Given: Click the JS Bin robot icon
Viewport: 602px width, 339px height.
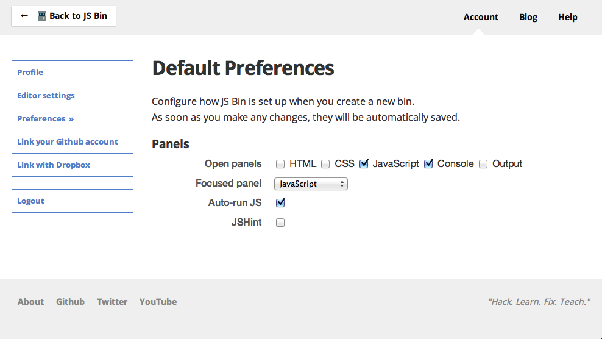Looking at the screenshot, I should click(x=42, y=16).
